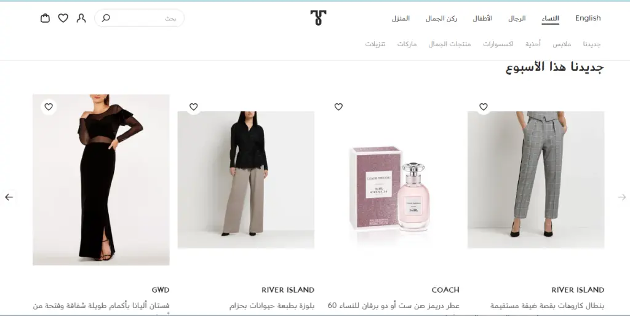This screenshot has width=630, height=316.
Task: Go to the homepage via center logo
Action: coord(318,18)
